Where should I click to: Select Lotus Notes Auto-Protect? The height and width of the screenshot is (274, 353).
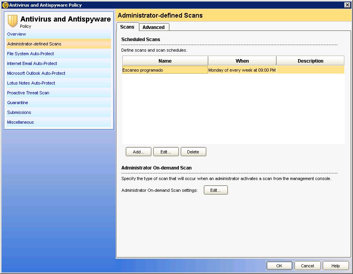point(31,83)
